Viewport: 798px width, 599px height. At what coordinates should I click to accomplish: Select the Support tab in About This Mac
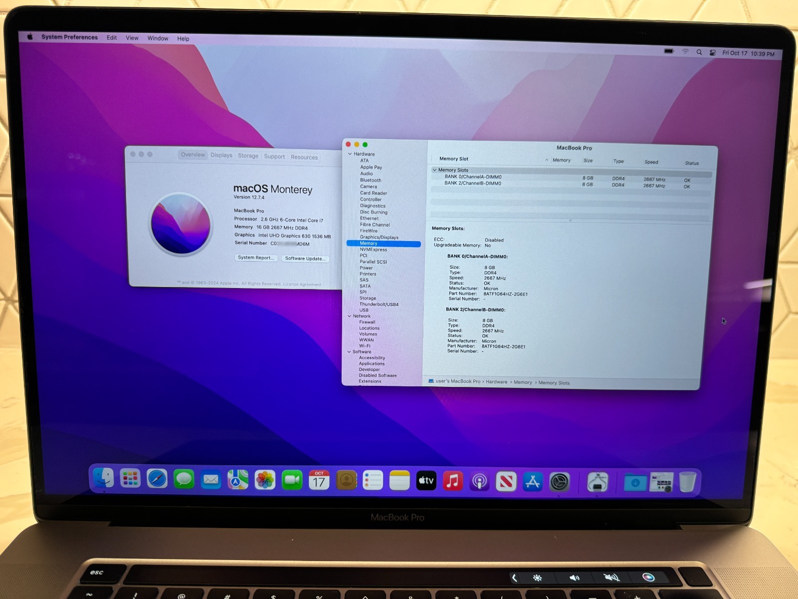pos(274,156)
